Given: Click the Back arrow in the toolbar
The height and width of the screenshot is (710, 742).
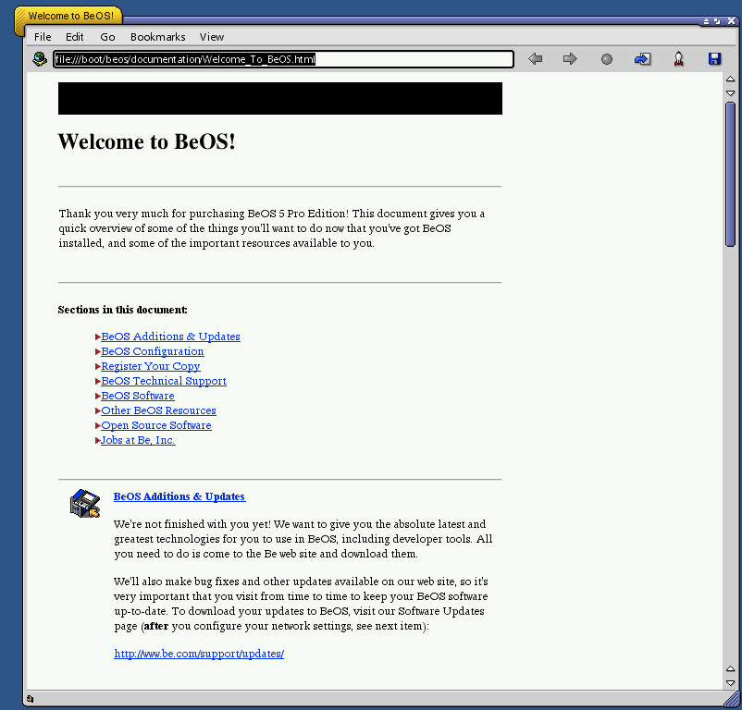Looking at the screenshot, I should click(x=535, y=59).
